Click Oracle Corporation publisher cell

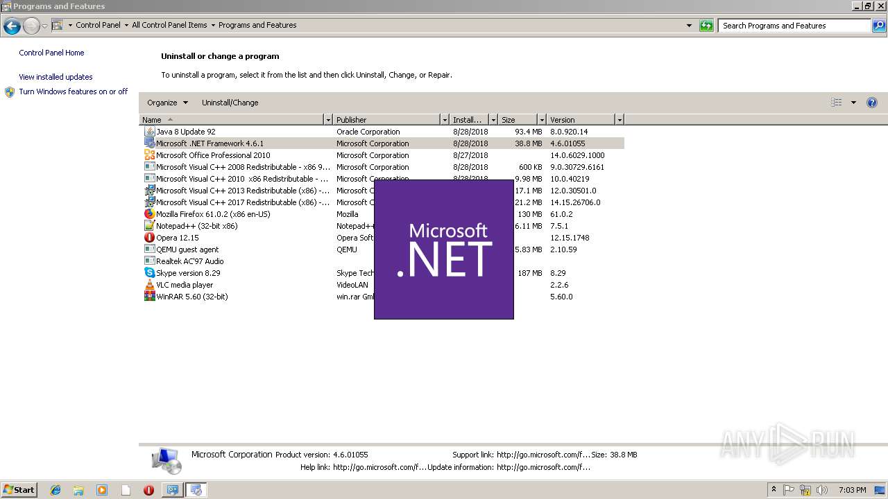[x=368, y=132]
